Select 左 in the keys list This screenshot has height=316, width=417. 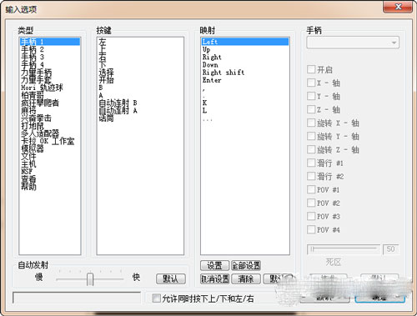click(x=140, y=42)
